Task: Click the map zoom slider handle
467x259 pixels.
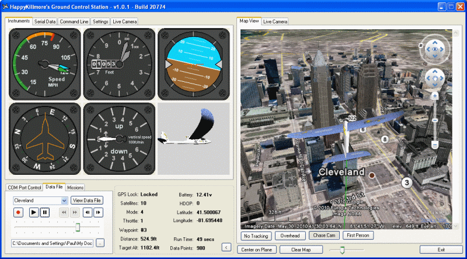Action: [x=435, y=120]
